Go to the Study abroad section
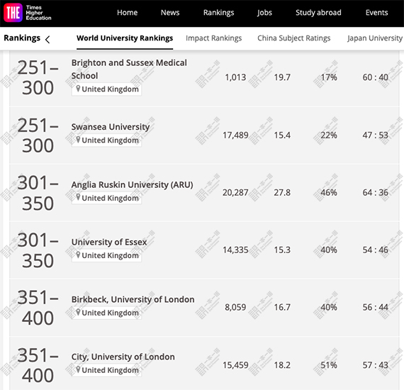This screenshot has height=390, width=404. point(318,13)
